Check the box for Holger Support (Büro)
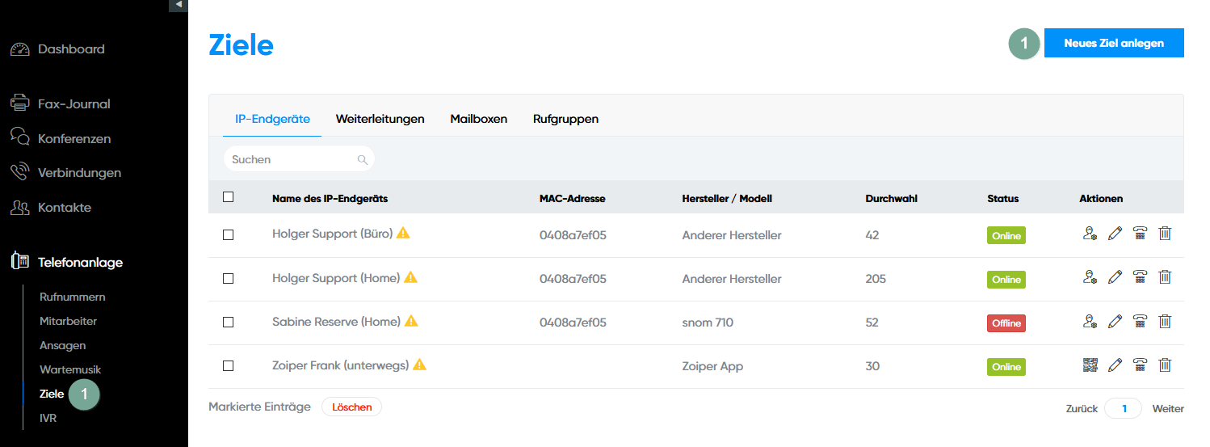This screenshot has height=447, width=1210. pos(228,234)
